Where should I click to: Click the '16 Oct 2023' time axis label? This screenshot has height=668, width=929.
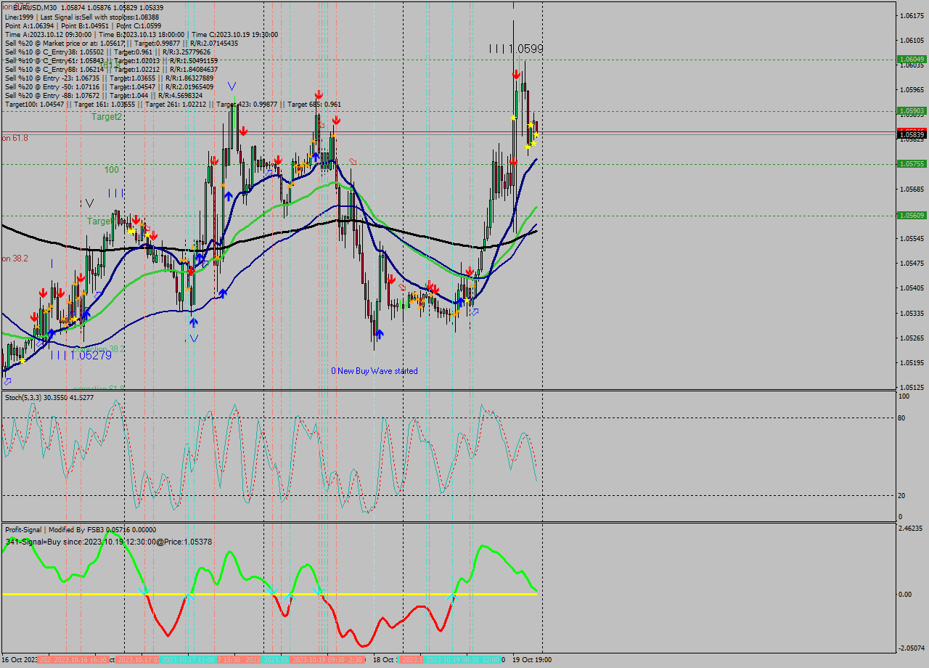point(19,660)
